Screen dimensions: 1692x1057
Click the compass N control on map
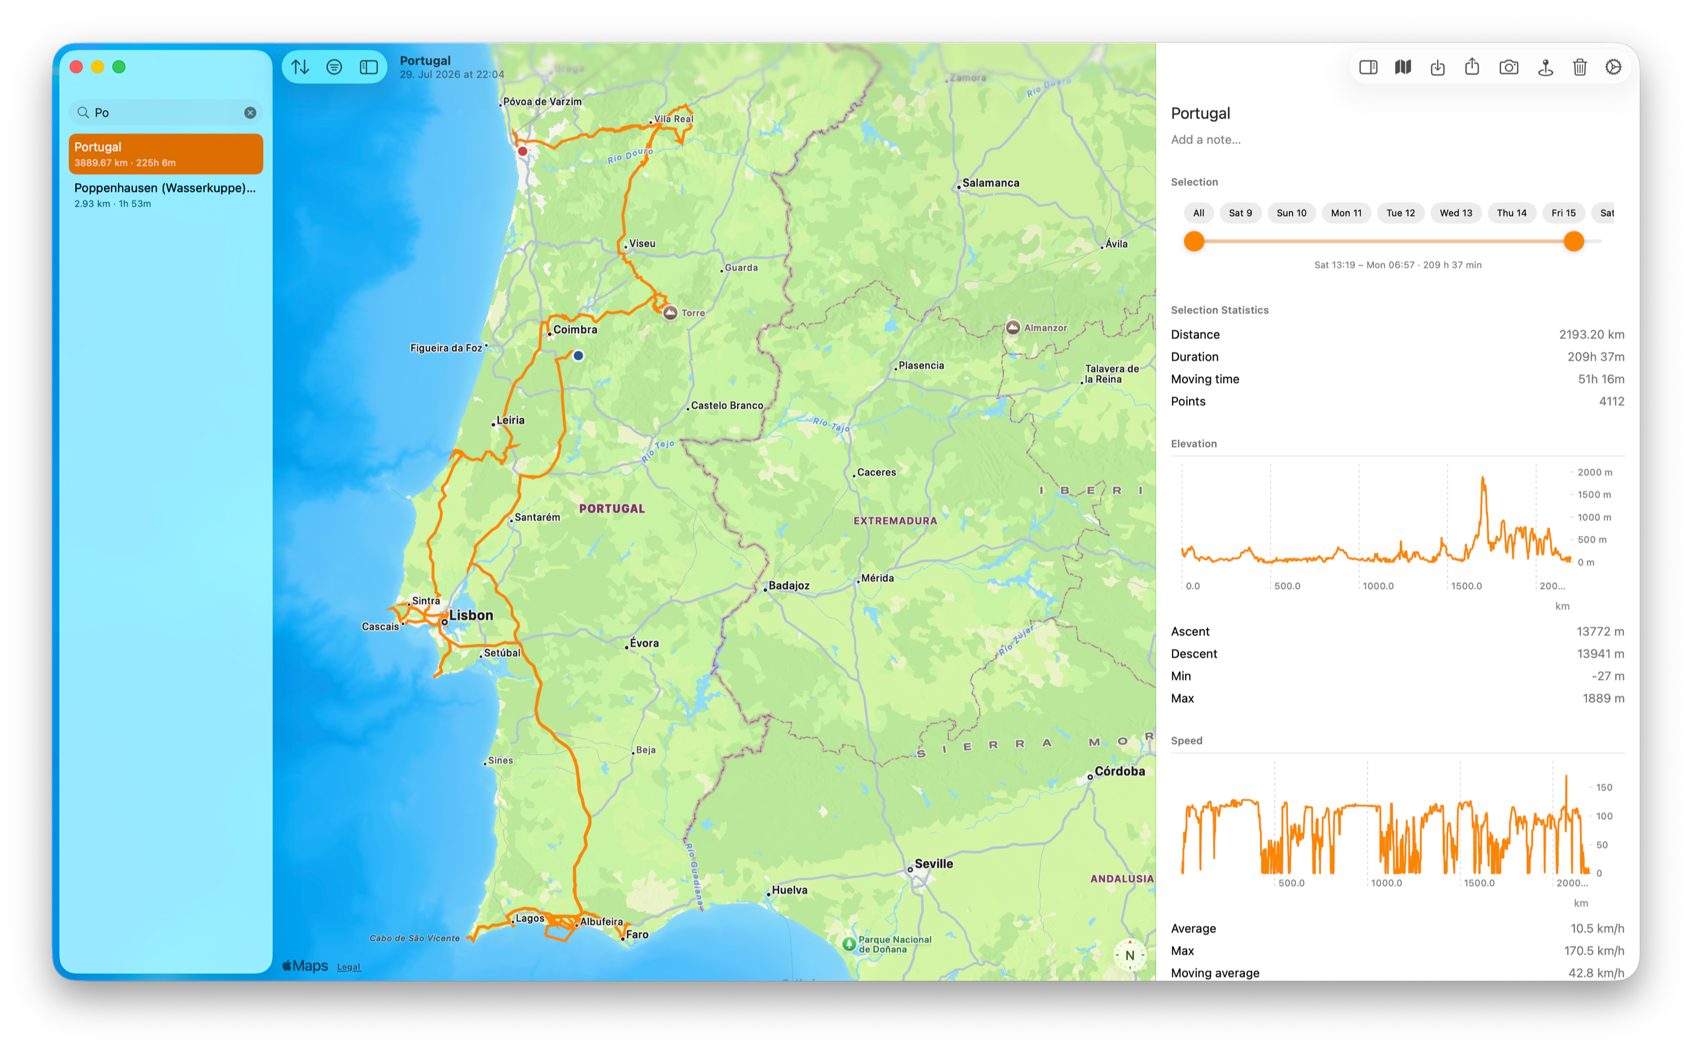[1129, 955]
